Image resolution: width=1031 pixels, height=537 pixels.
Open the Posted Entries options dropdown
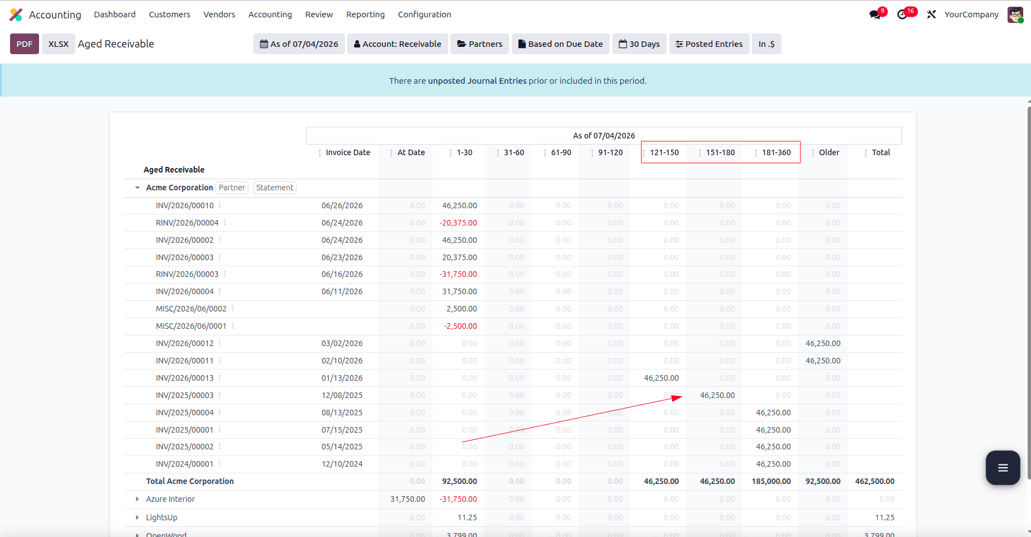[709, 44]
